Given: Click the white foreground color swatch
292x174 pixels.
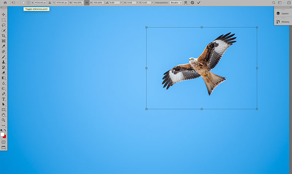Looking at the screenshot, I should tap(2, 134).
